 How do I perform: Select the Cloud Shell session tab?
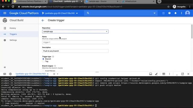tap(31, 74)
